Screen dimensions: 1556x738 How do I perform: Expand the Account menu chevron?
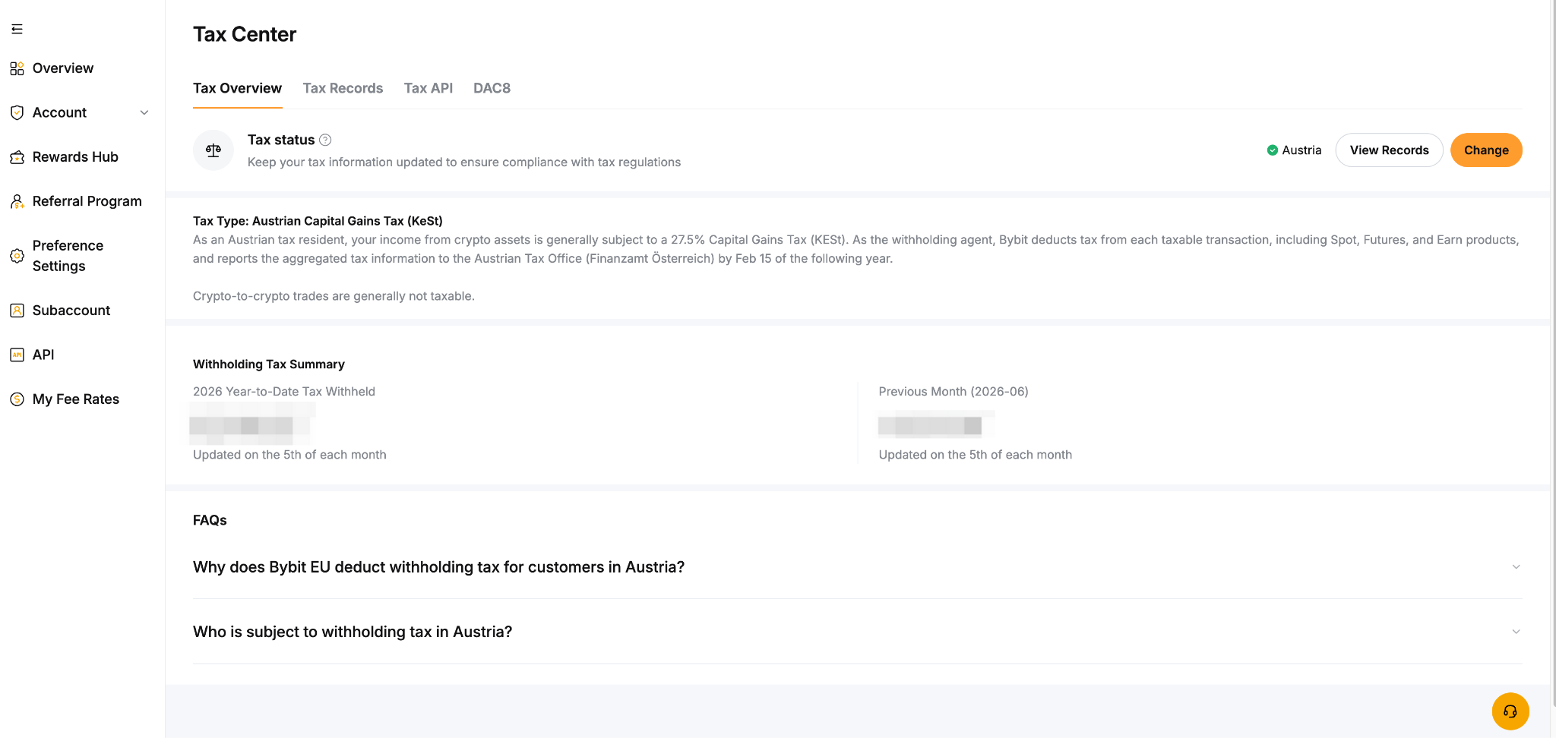tap(144, 112)
